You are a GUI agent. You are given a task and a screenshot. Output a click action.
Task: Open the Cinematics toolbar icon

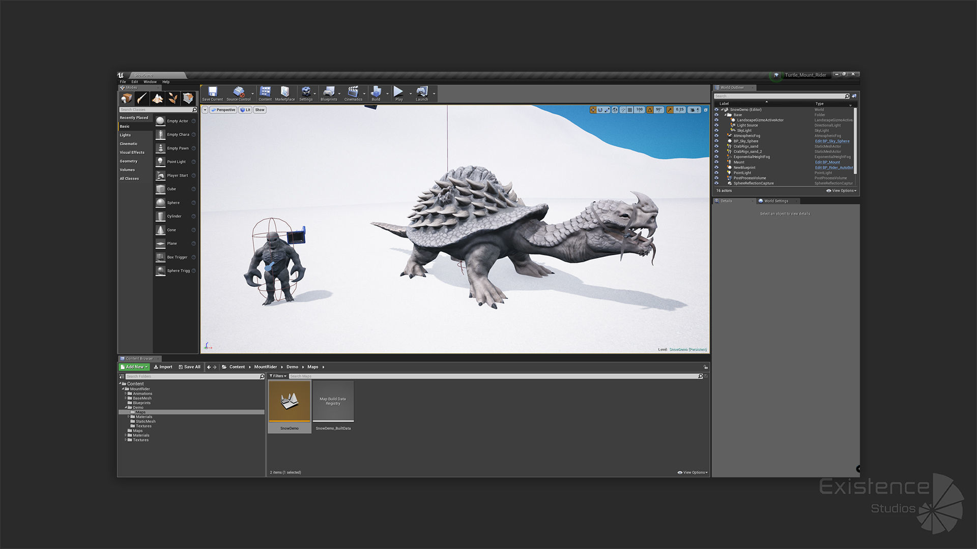pos(353,93)
